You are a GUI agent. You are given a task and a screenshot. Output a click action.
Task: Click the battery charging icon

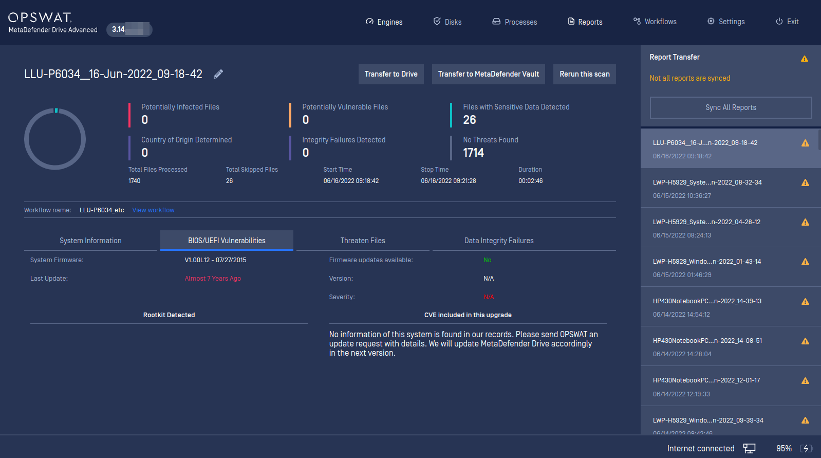click(x=806, y=448)
